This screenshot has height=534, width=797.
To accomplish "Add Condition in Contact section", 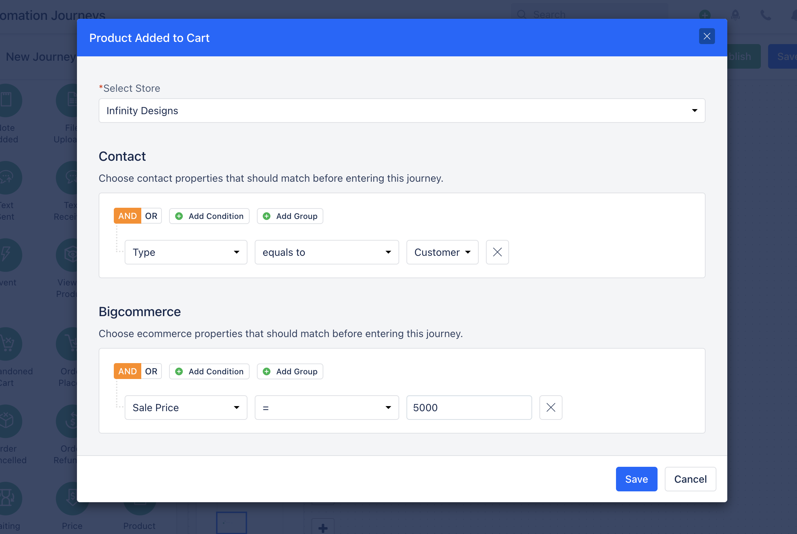I will coord(209,216).
